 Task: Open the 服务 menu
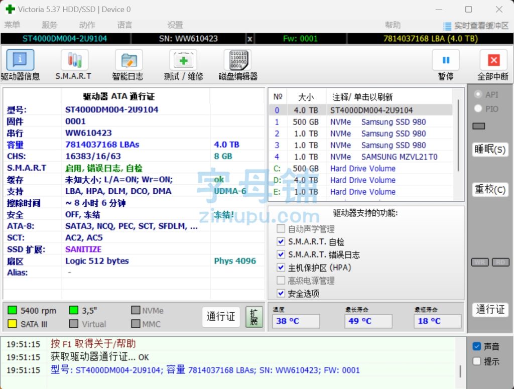click(x=50, y=25)
